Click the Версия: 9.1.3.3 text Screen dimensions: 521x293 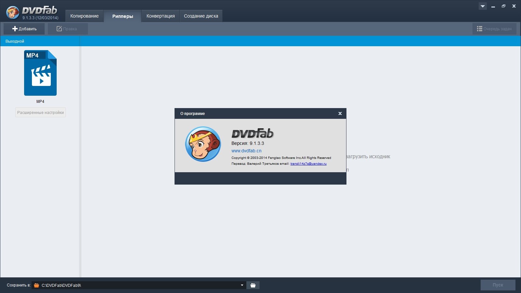tap(248, 143)
